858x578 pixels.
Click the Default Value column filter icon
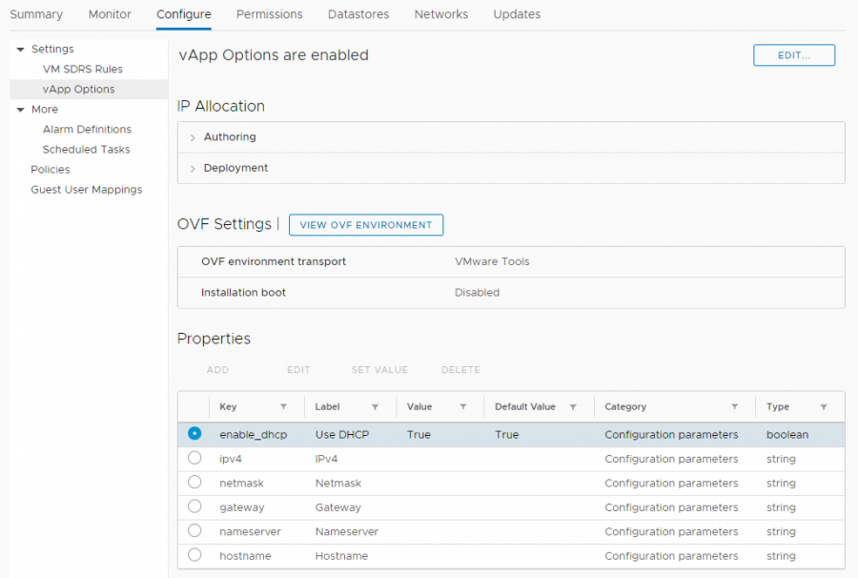pos(573,407)
